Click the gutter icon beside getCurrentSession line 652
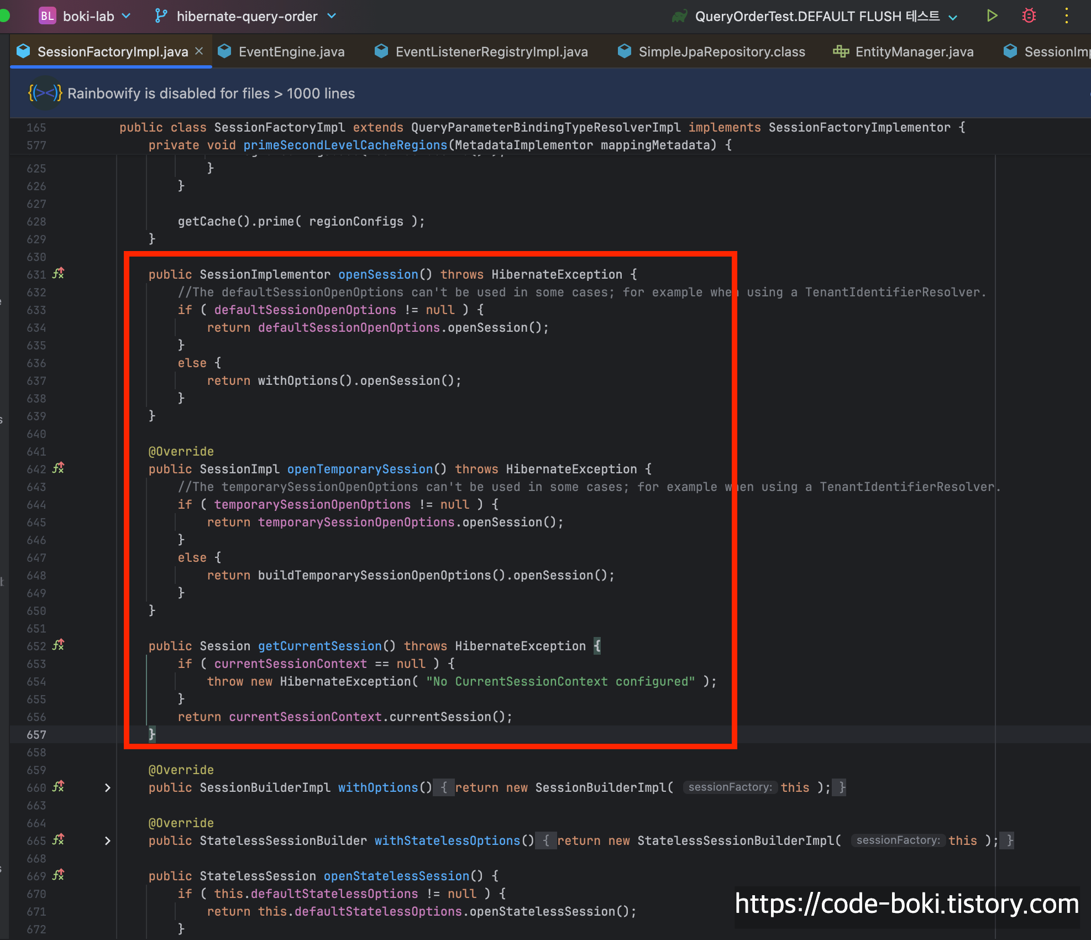 (x=58, y=645)
